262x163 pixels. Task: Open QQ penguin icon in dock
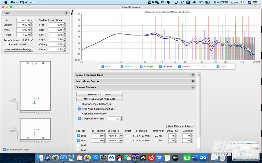pos(119,158)
